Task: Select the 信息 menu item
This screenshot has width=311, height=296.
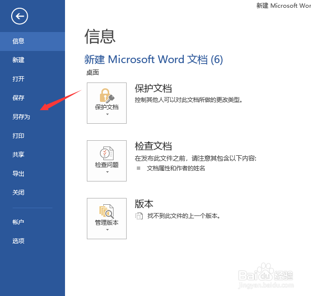Action: (33, 41)
